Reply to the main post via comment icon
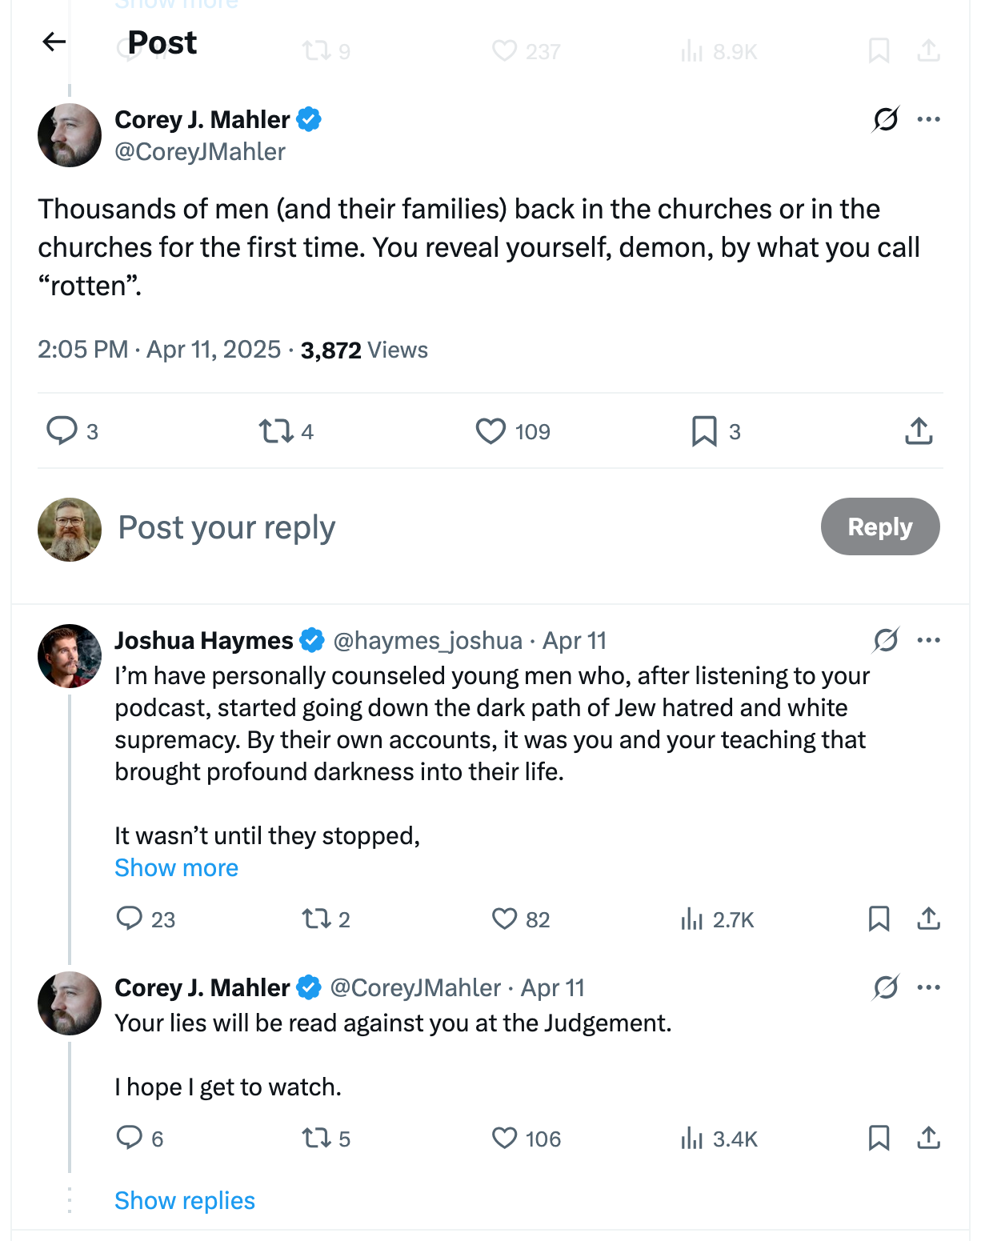This screenshot has width=981, height=1241. (x=62, y=430)
